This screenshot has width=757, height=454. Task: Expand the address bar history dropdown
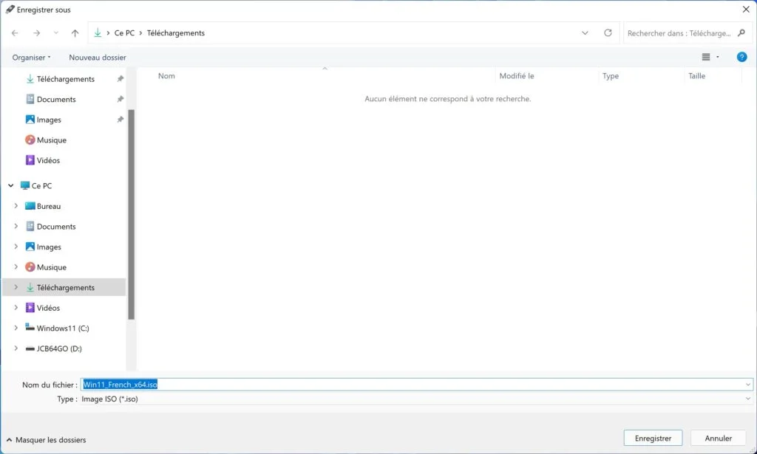pos(585,32)
